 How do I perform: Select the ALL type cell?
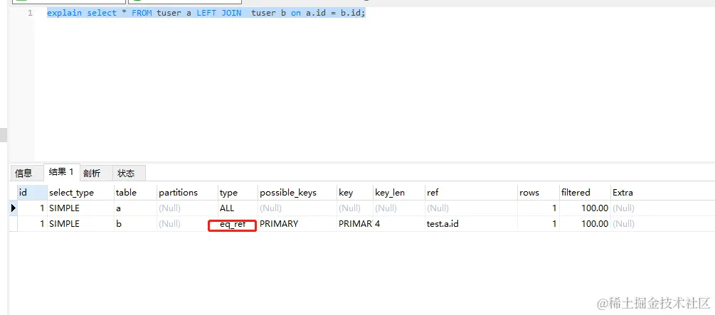click(x=238, y=208)
